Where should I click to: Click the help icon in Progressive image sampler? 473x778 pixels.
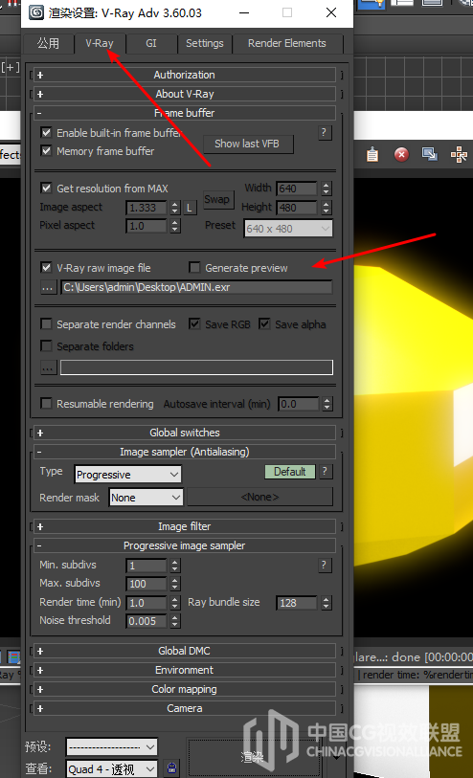click(324, 565)
